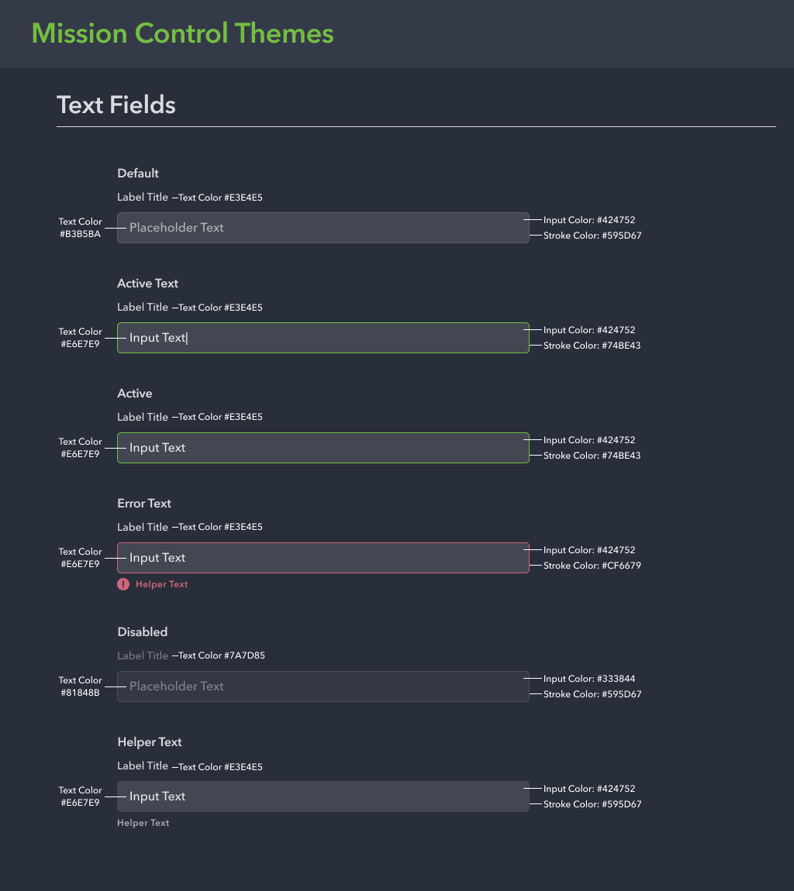Click the Default section heading
Screen dimensions: 794x891
[x=138, y=174]
